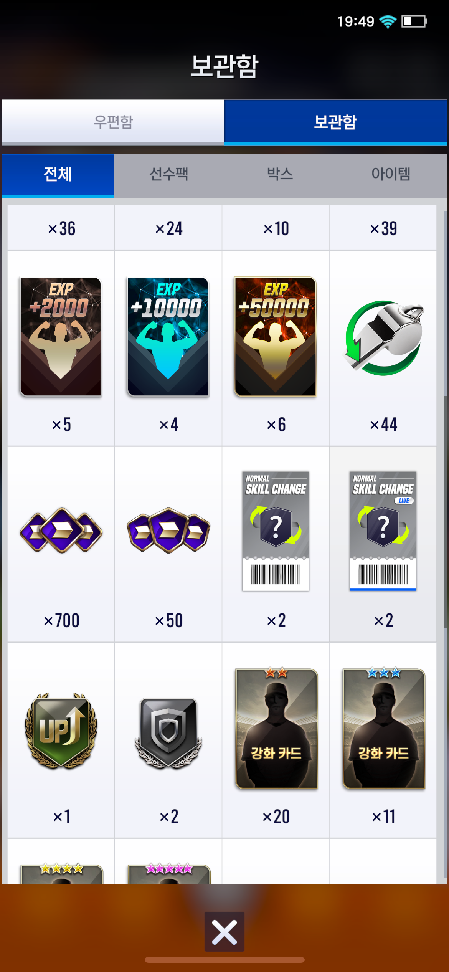Select the EXP +2000 card
Image resolution: width=449 pixels, height=972 pixels.
click(61, 337)
